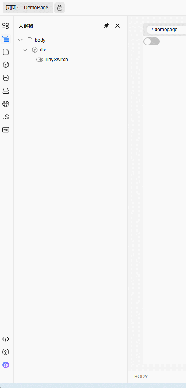Collapse the body node chevron
The width and height of the screenshot is (186, 388).
click(21, 40)
